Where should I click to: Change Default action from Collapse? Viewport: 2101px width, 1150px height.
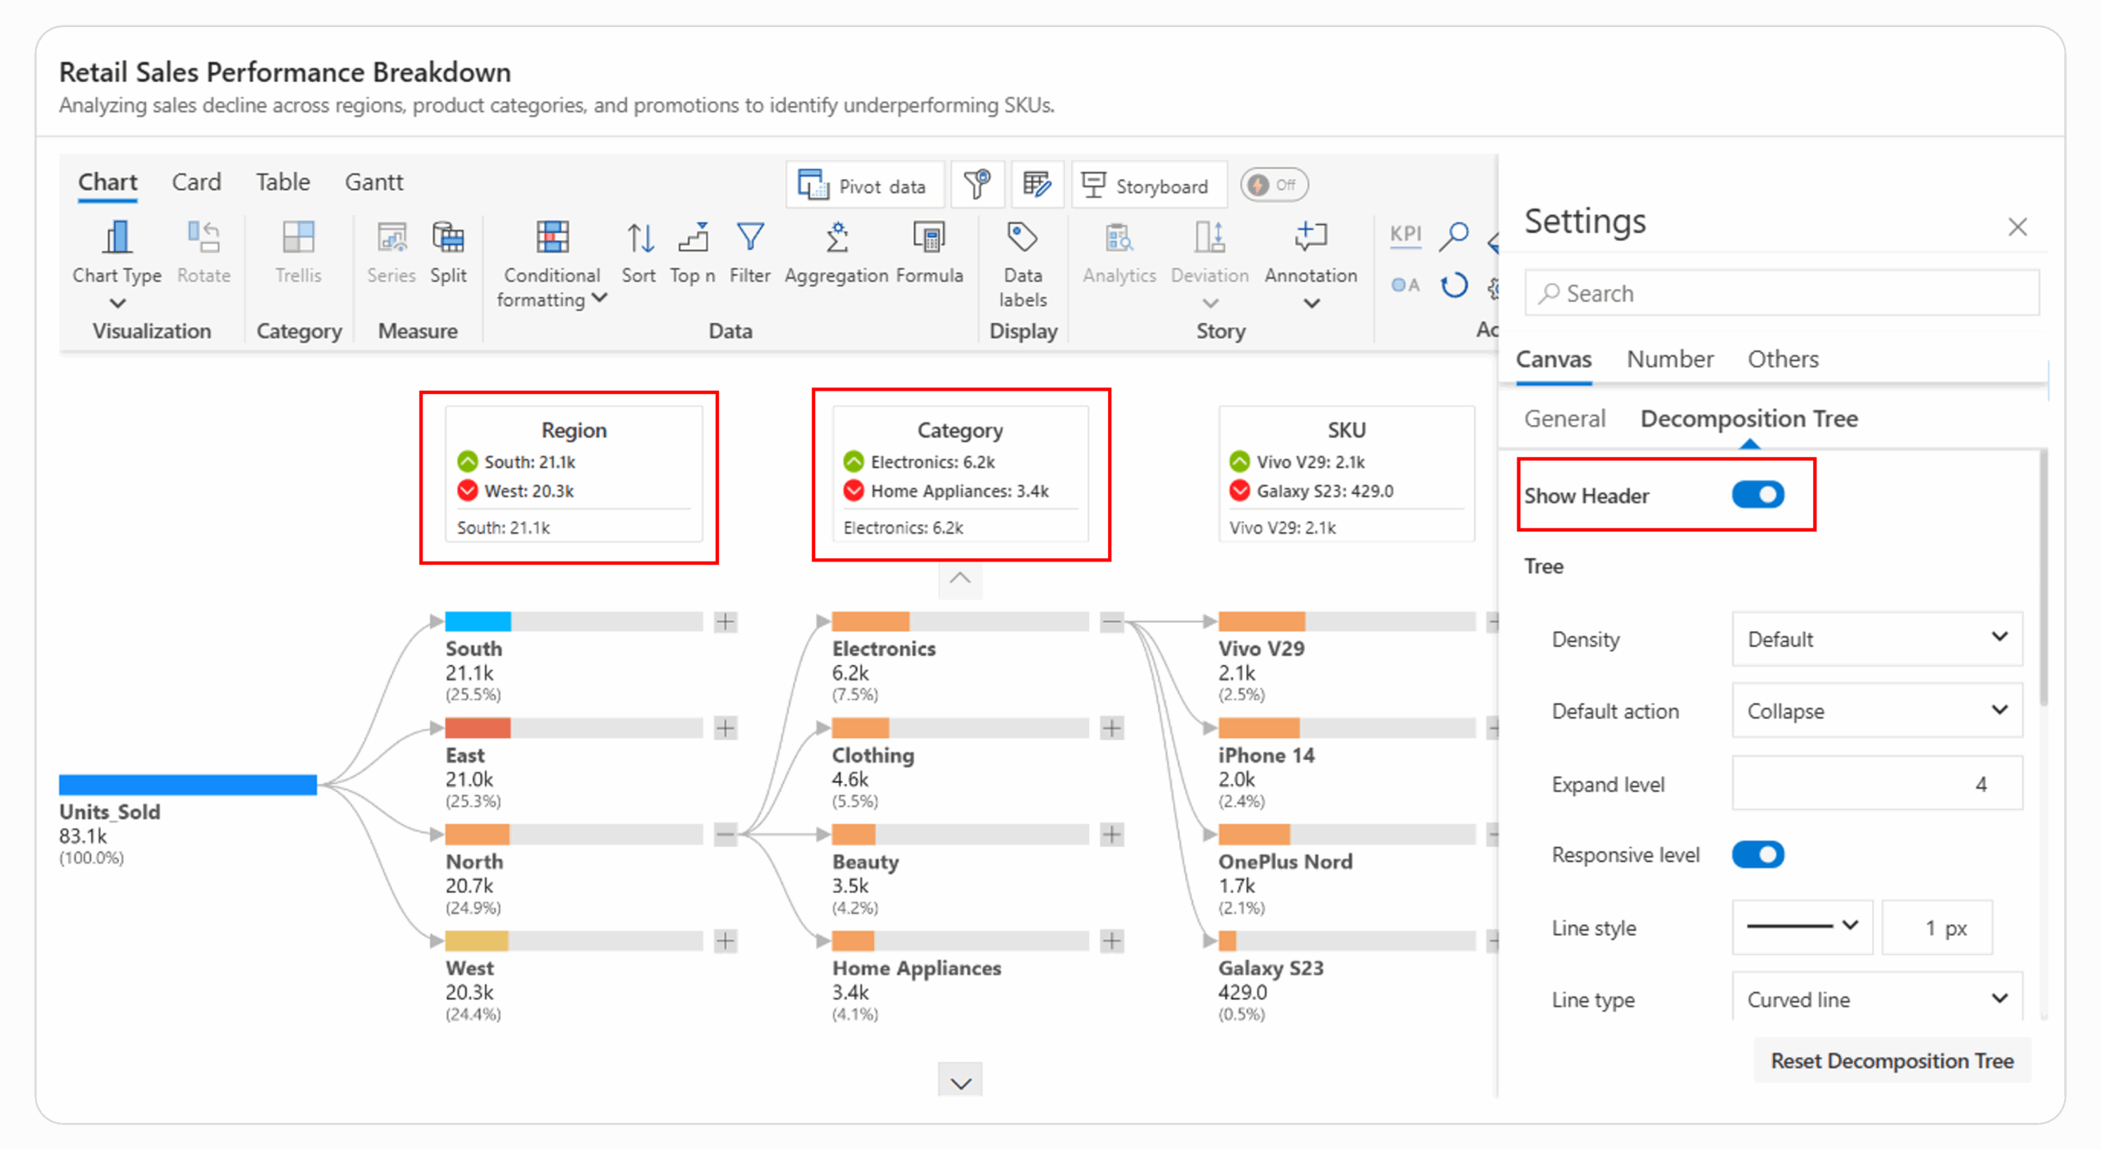(x=1877, y=711)
